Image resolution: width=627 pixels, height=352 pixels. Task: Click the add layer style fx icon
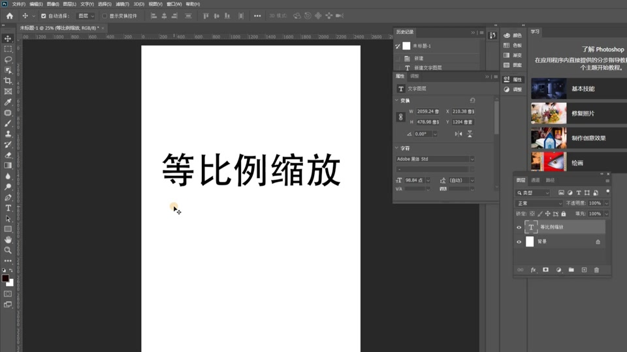[x=533, y=270]
